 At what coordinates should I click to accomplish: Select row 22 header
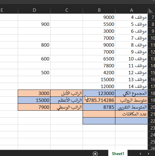[x=151, y=121]
